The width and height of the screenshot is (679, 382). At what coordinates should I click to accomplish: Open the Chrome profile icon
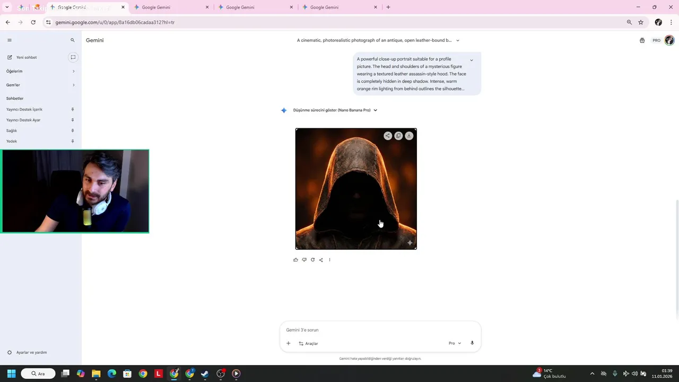pos(658,22)
